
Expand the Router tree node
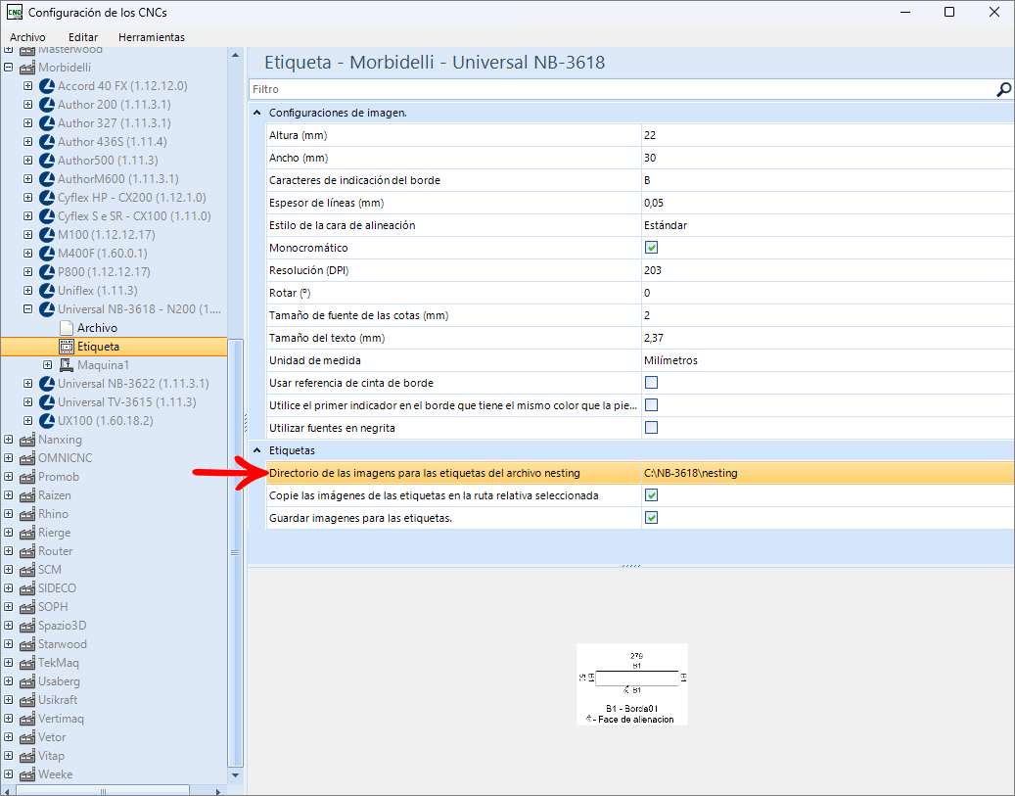pos(9,551)
